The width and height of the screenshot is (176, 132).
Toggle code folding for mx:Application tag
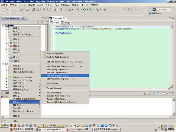pos(54,29)
